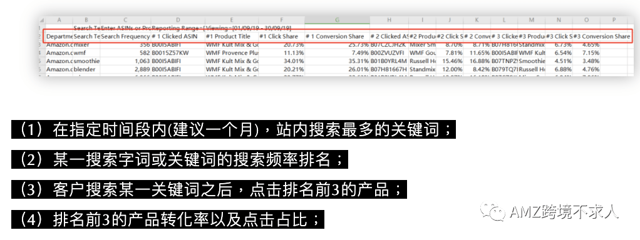Select column D header in the spreadsheet
The height and width of the screenshot is (240, 640).
click(178, 20)
